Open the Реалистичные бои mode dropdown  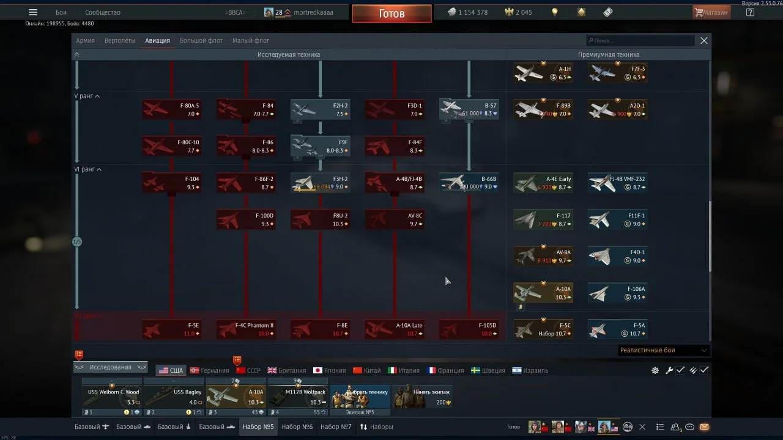pyautogui.click(x=663, y=350)
